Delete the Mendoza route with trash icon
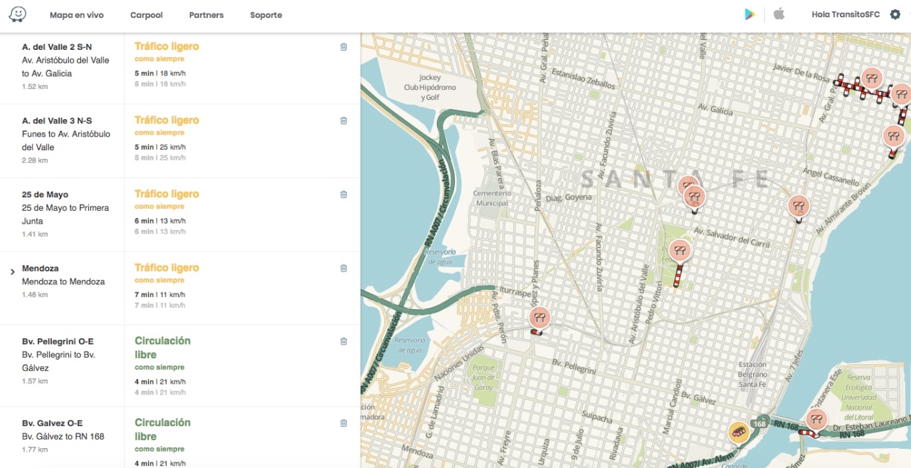This screenshot has width=911, height=468. (x=344, y=269)
